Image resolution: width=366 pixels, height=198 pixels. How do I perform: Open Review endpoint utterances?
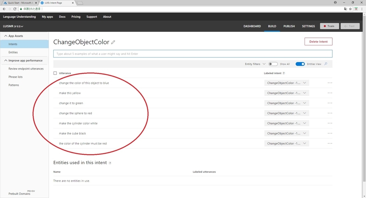click(x=26, y=69)
